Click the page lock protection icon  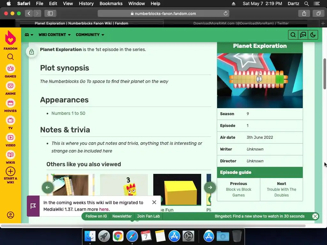click(x=32, y=52)
